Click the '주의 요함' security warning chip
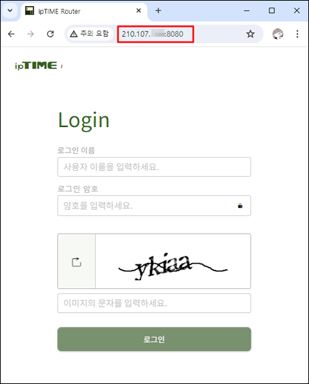The width and height of the screenshot is (309, 384). (90, 33)
